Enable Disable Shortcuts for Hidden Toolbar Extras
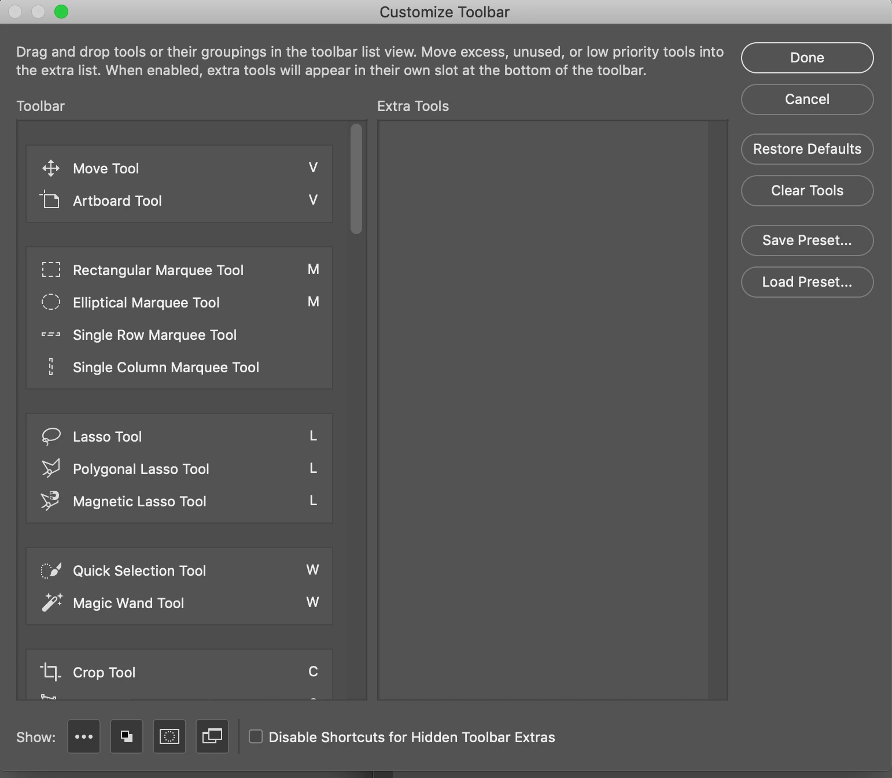 256,736
